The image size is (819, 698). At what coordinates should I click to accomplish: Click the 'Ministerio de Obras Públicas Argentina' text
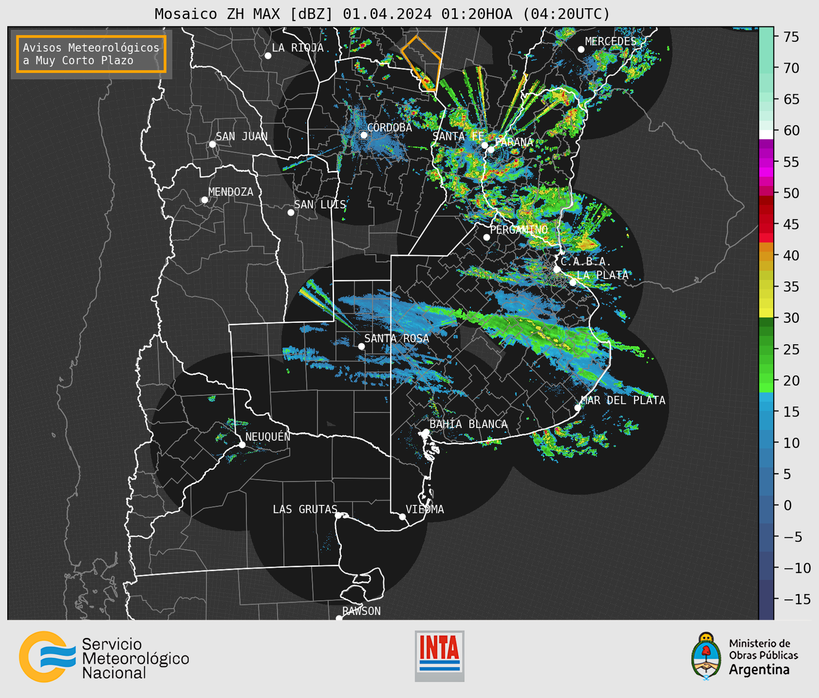[x=763, y=657]
